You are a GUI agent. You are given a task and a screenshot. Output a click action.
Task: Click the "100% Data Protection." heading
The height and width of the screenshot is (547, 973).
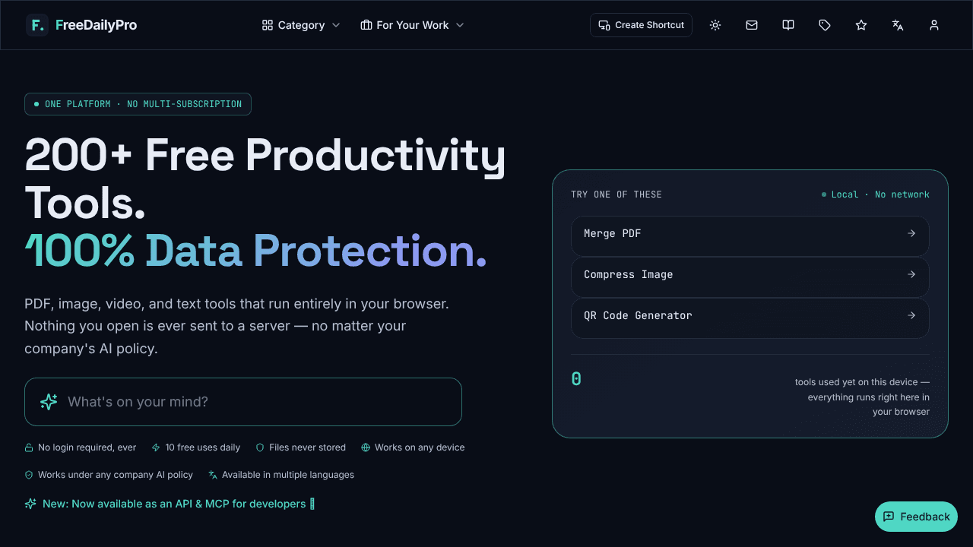click(256, 250)
